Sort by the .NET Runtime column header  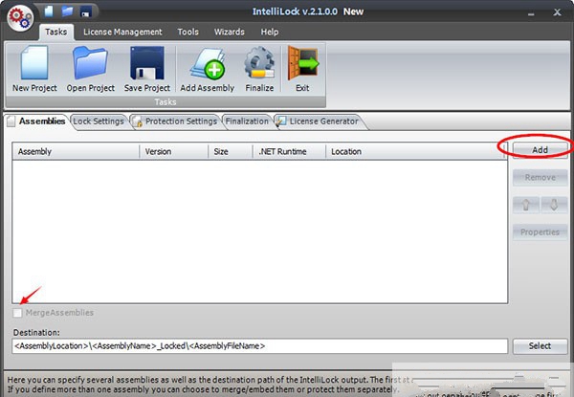(289, 151)
